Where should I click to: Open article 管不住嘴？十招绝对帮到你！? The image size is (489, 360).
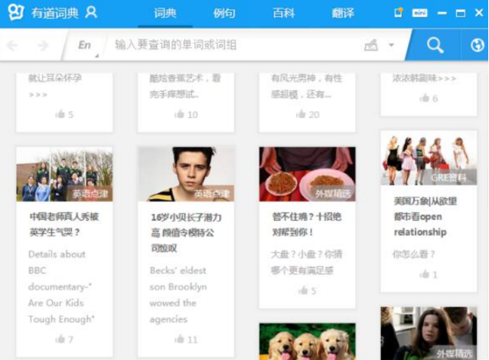(x=307, y=224)
